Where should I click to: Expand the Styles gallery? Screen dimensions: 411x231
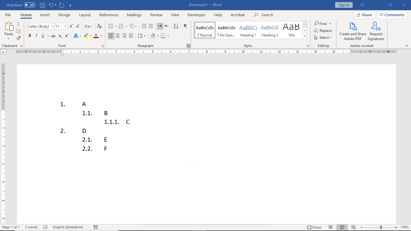305,36
